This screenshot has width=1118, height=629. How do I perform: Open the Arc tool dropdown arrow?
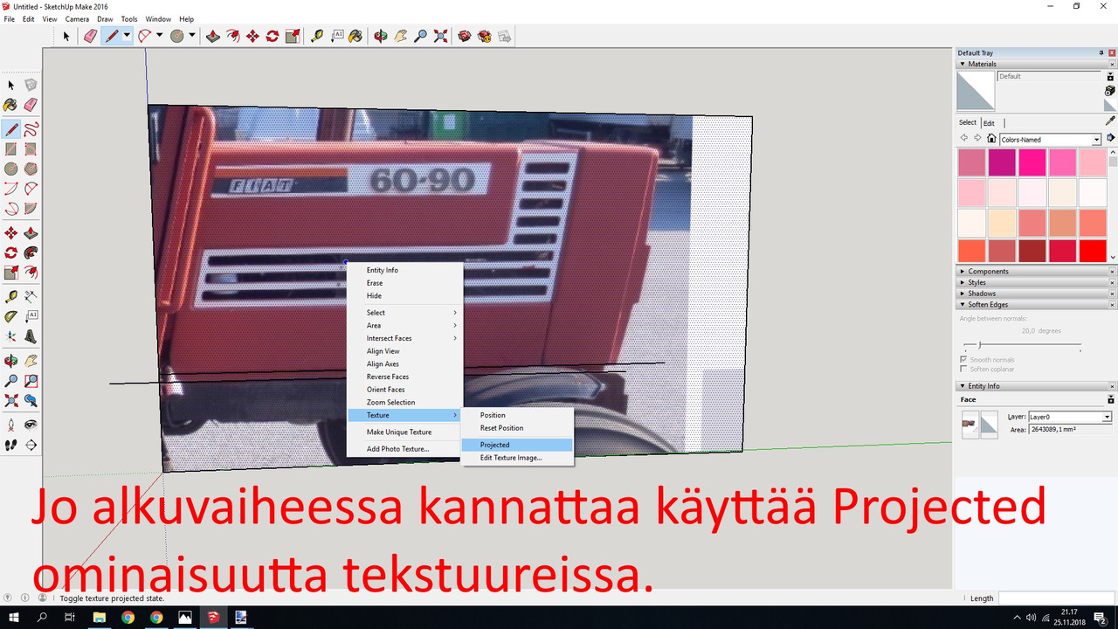click(x=160, y=36)
